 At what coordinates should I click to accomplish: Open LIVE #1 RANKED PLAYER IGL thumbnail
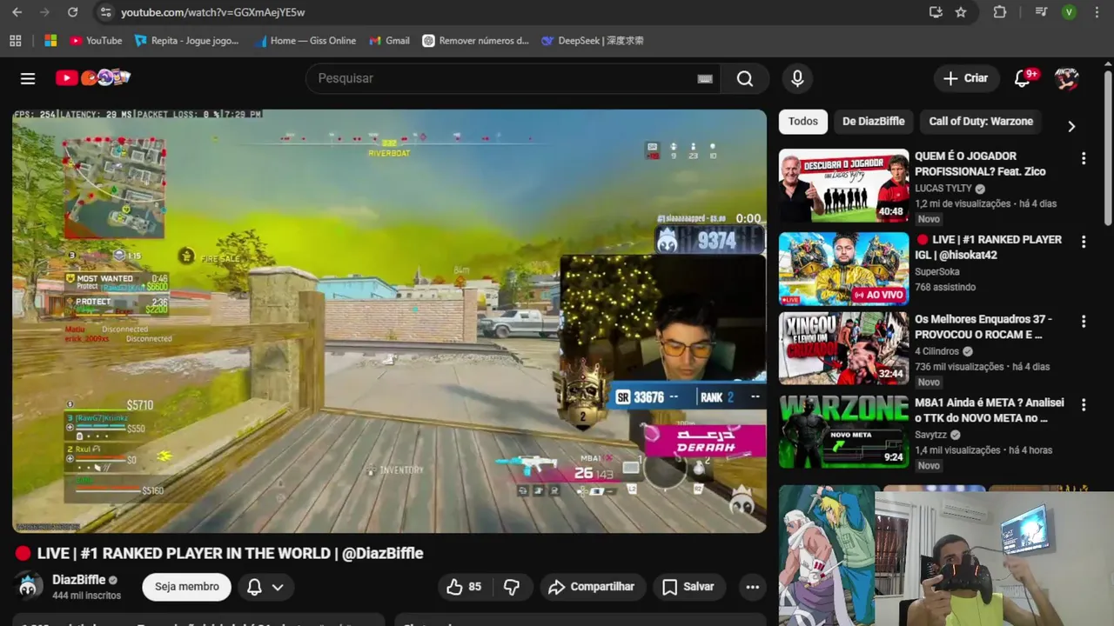click(843, 269)
